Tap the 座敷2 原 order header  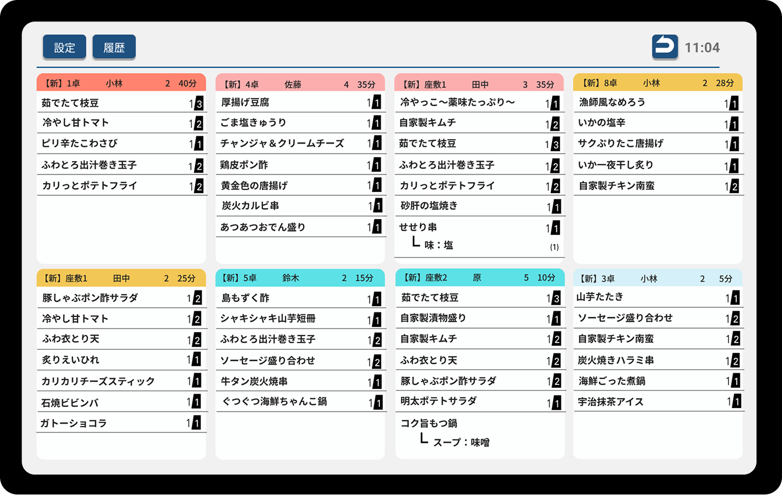click(x=479, y=278)
